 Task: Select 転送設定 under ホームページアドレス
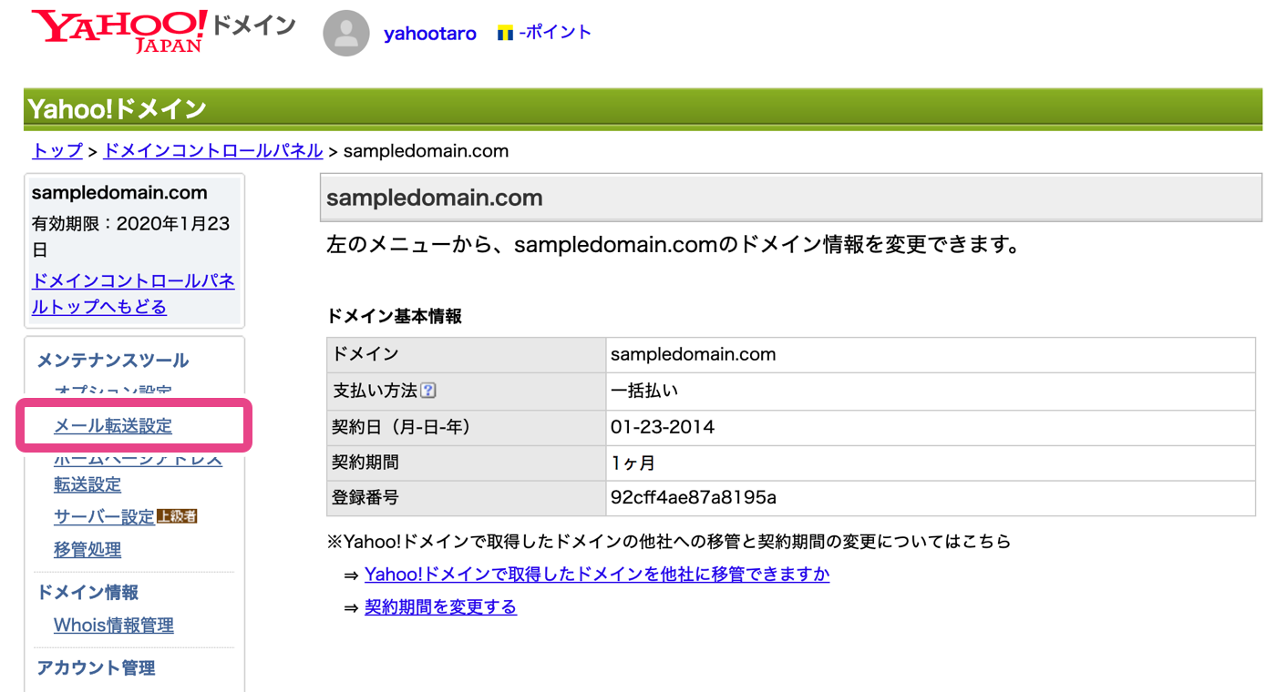point(87,484)
